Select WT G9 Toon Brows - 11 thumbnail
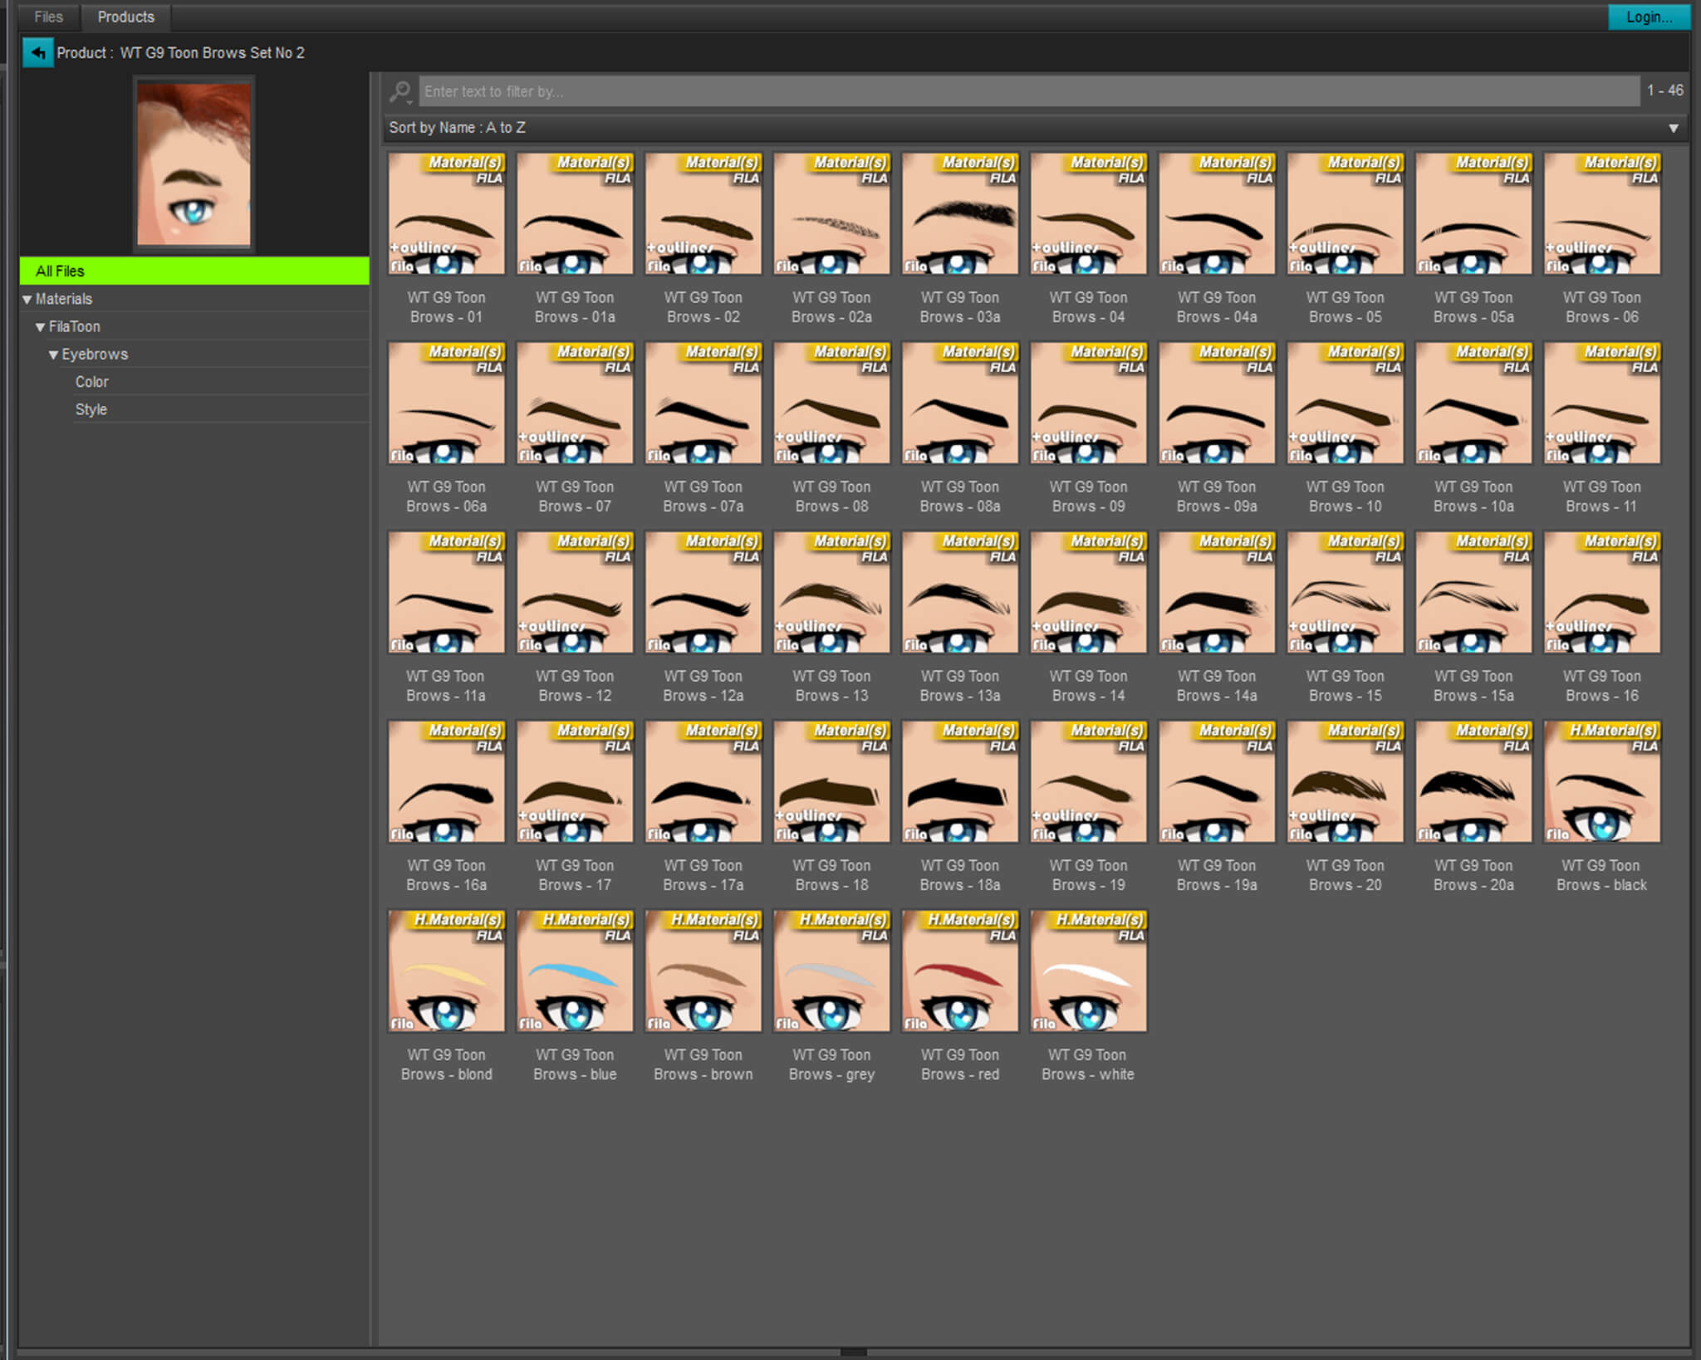Screen dimensions: 1701x1360 point(1602,403)
